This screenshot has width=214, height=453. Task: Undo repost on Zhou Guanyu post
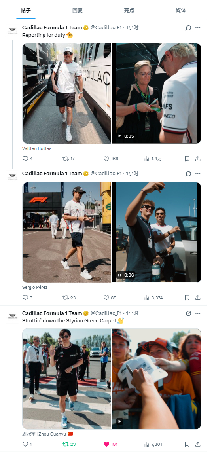pyautogui.click(x=69, y=444)
